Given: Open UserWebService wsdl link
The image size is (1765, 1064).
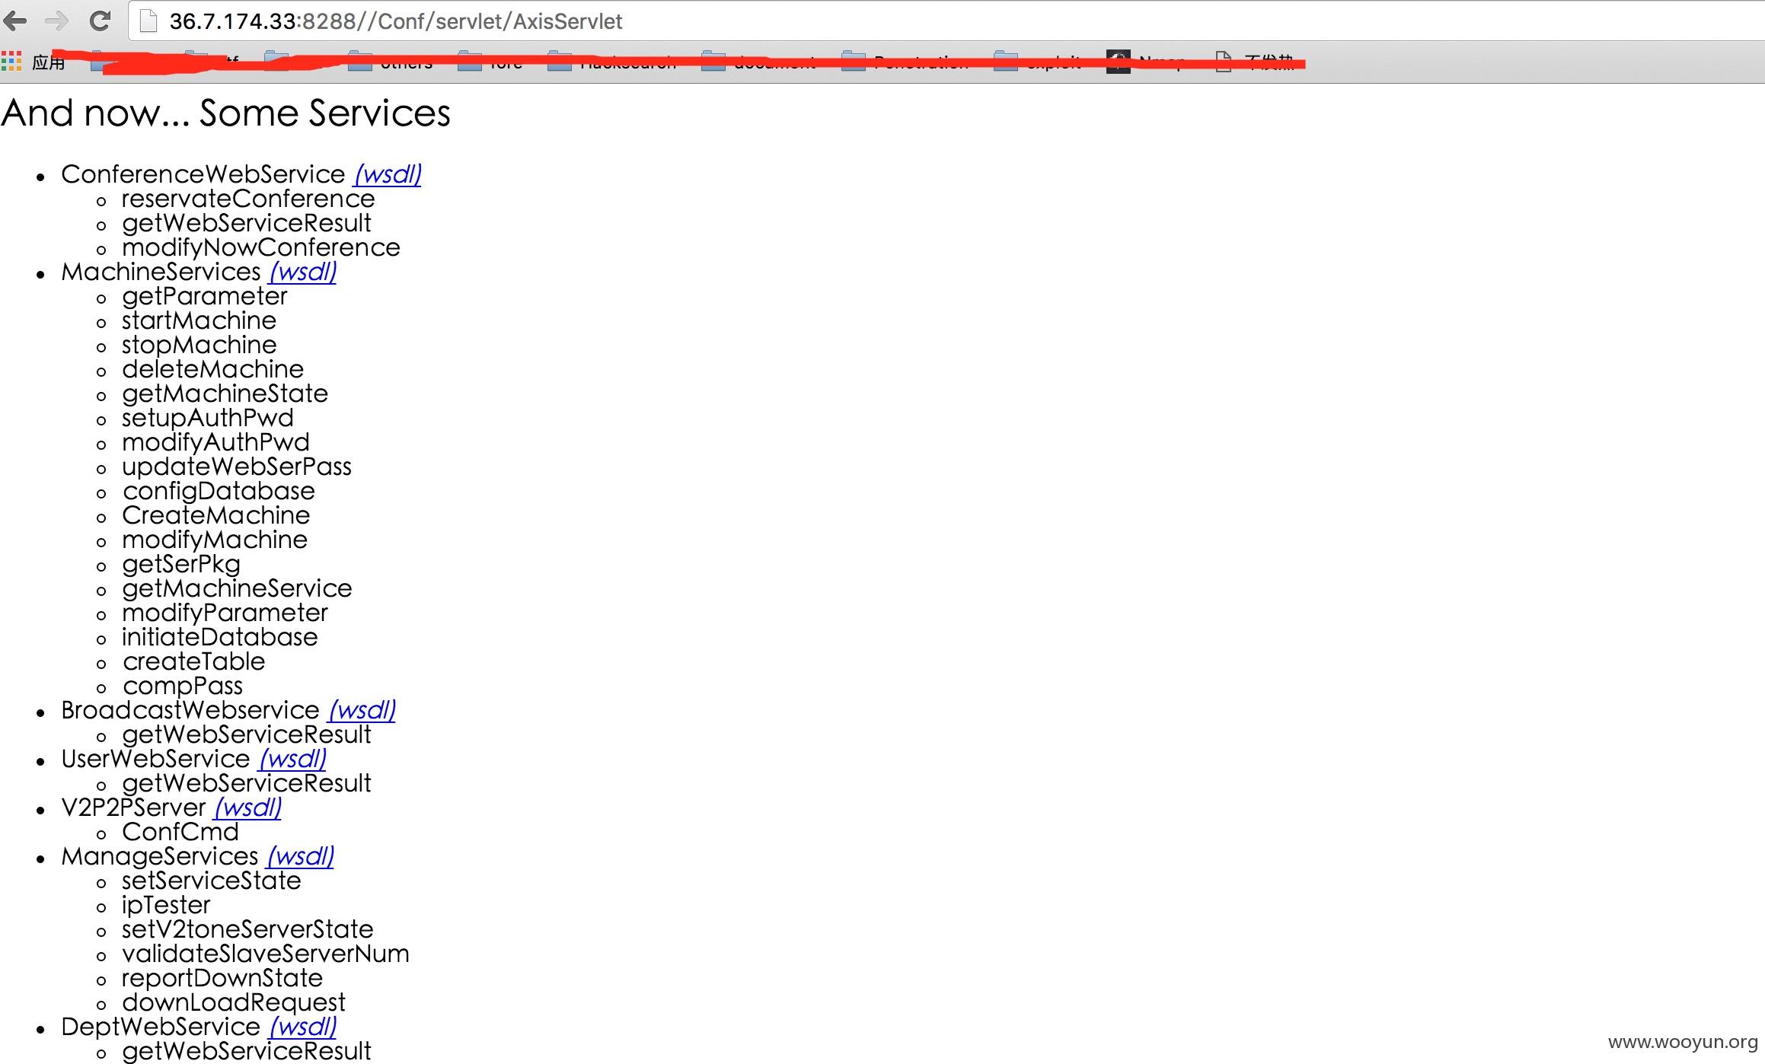Looking at the screenshot, I should tap(292, 759).
